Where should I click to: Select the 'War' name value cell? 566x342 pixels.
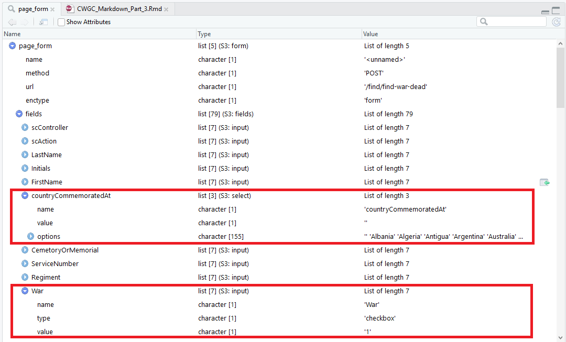click(x=372, y=304)
